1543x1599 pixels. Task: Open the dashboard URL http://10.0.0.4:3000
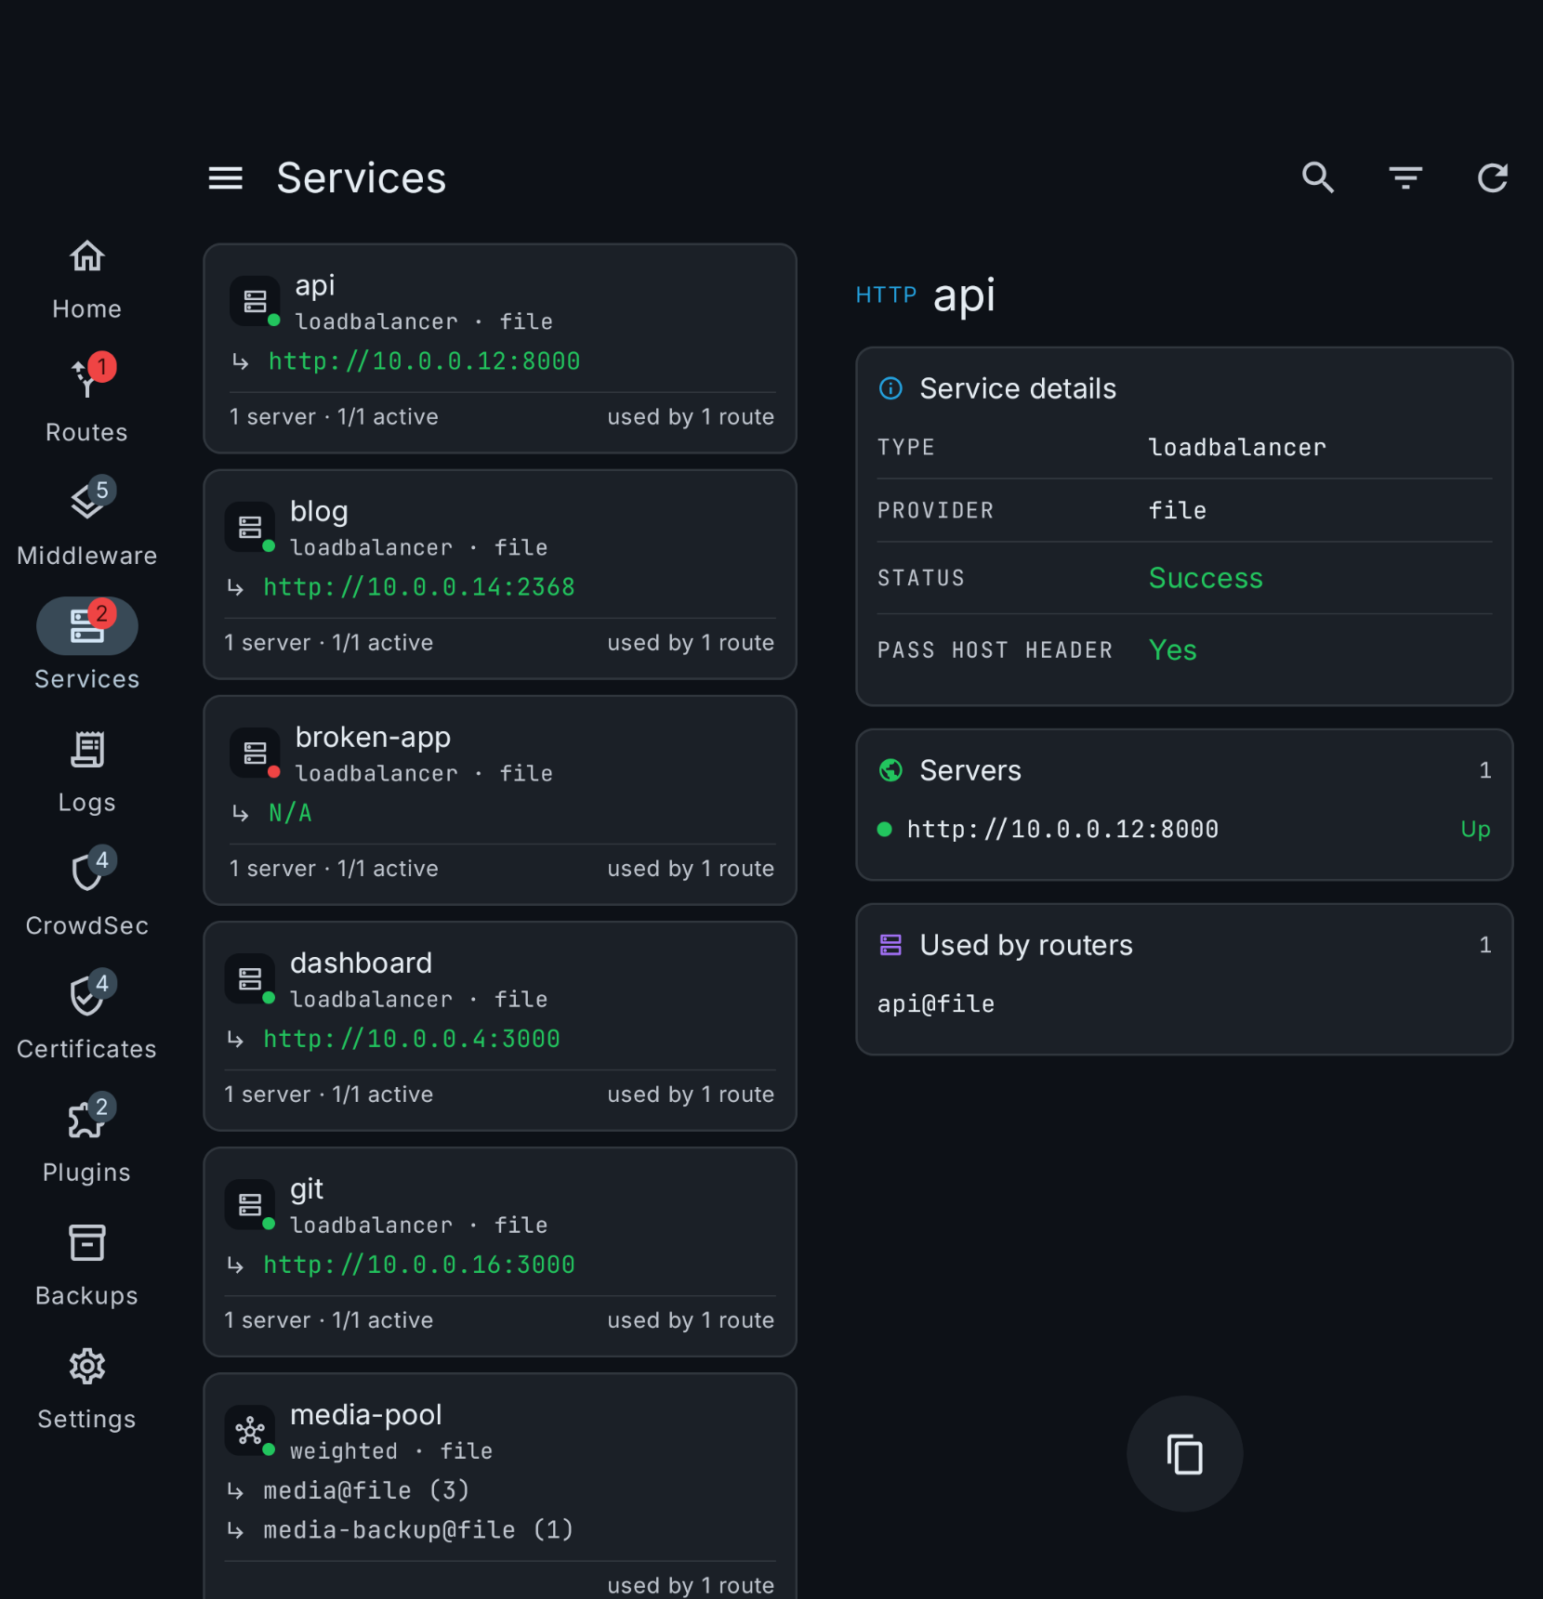coord(412,1039)
